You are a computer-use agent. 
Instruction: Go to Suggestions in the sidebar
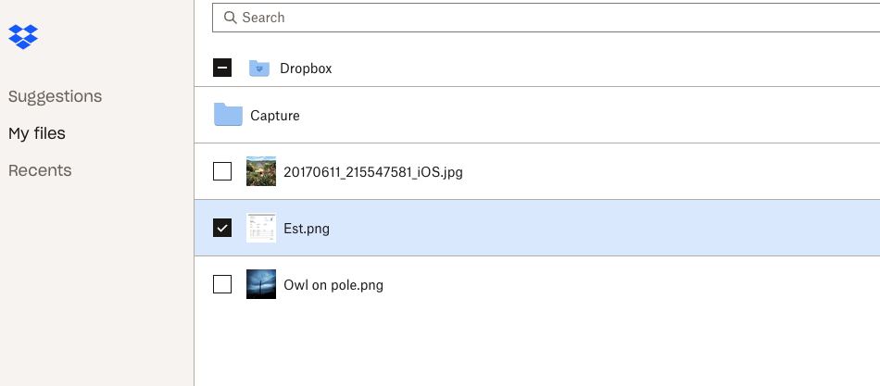[x=55, y=96]
